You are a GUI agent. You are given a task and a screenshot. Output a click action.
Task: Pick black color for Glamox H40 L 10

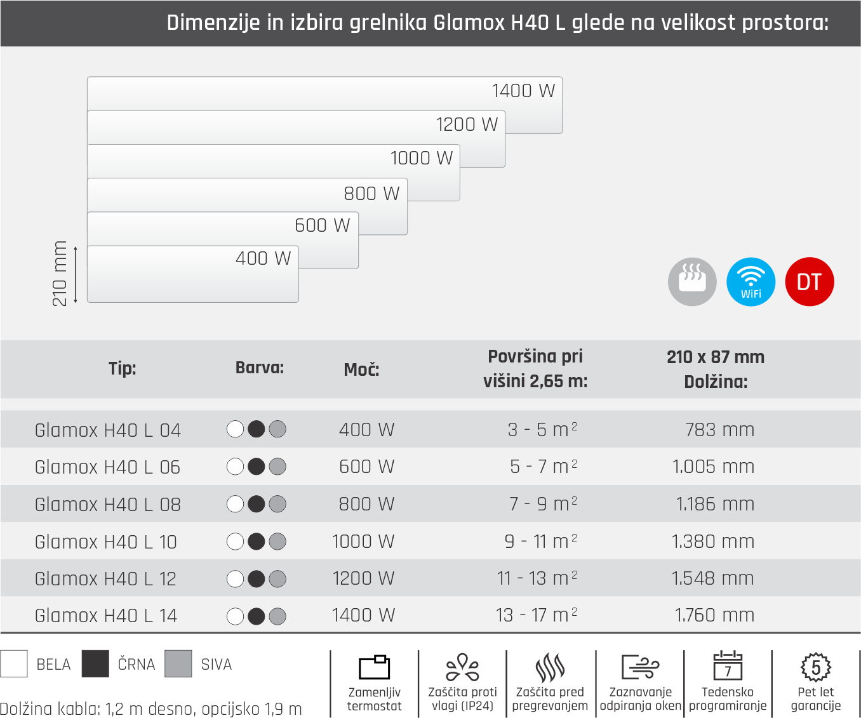(x=257, y=542)
